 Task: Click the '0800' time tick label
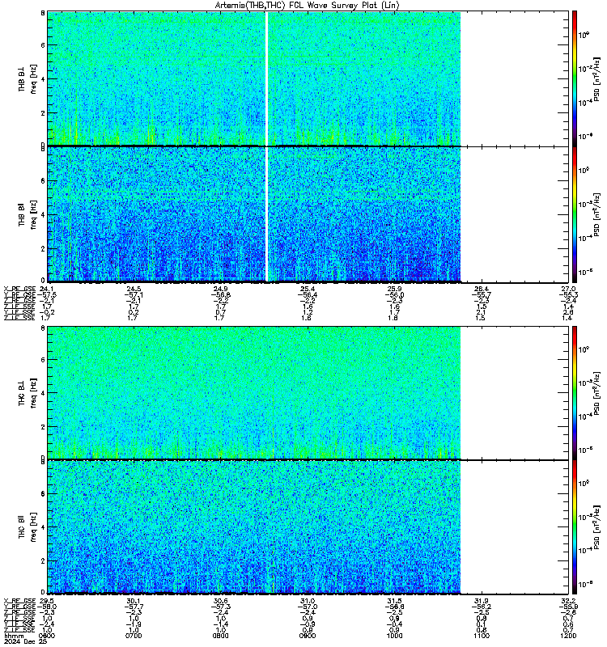point(220,636)
